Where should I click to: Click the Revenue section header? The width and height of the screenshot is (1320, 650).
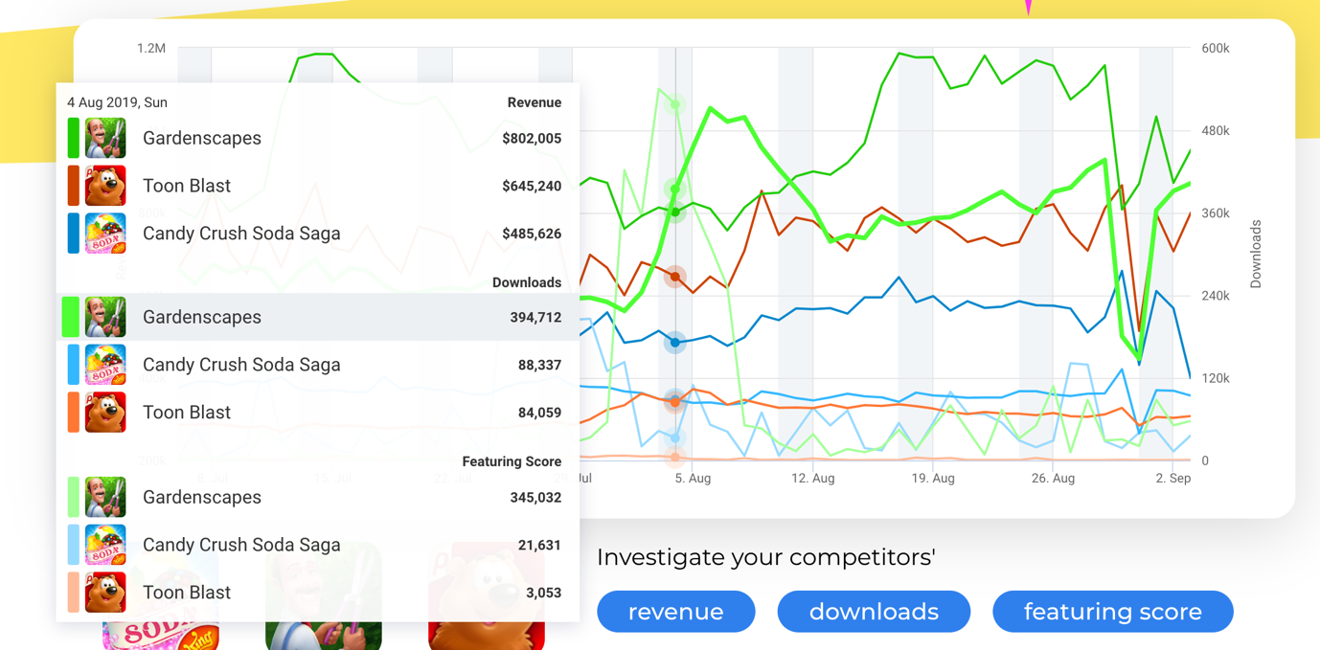pyautogui.click(x=535, y=102)
